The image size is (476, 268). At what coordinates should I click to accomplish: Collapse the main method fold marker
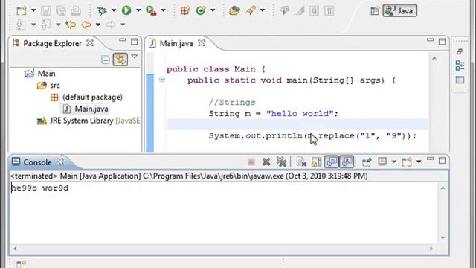[162, 80]
